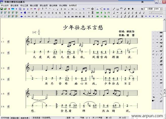
Task: Open the 热心帮助 menu
Action: [63, 5]
